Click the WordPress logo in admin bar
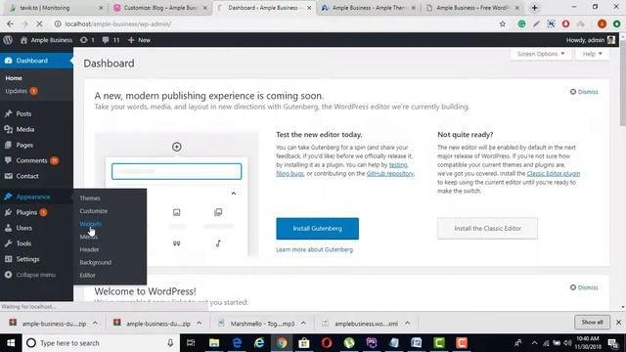This screenshot has width=626, height=352. (8, 40)
